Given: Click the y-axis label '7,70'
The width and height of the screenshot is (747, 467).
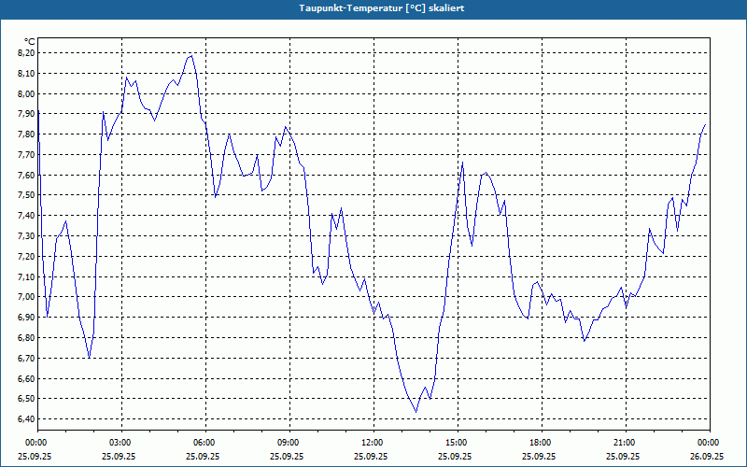Looking at the screenshot, I should click(x=27, y=155).
